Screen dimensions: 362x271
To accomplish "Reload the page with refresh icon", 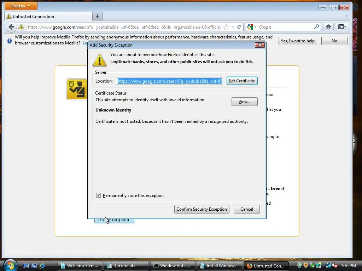I will tap(239, 27).
